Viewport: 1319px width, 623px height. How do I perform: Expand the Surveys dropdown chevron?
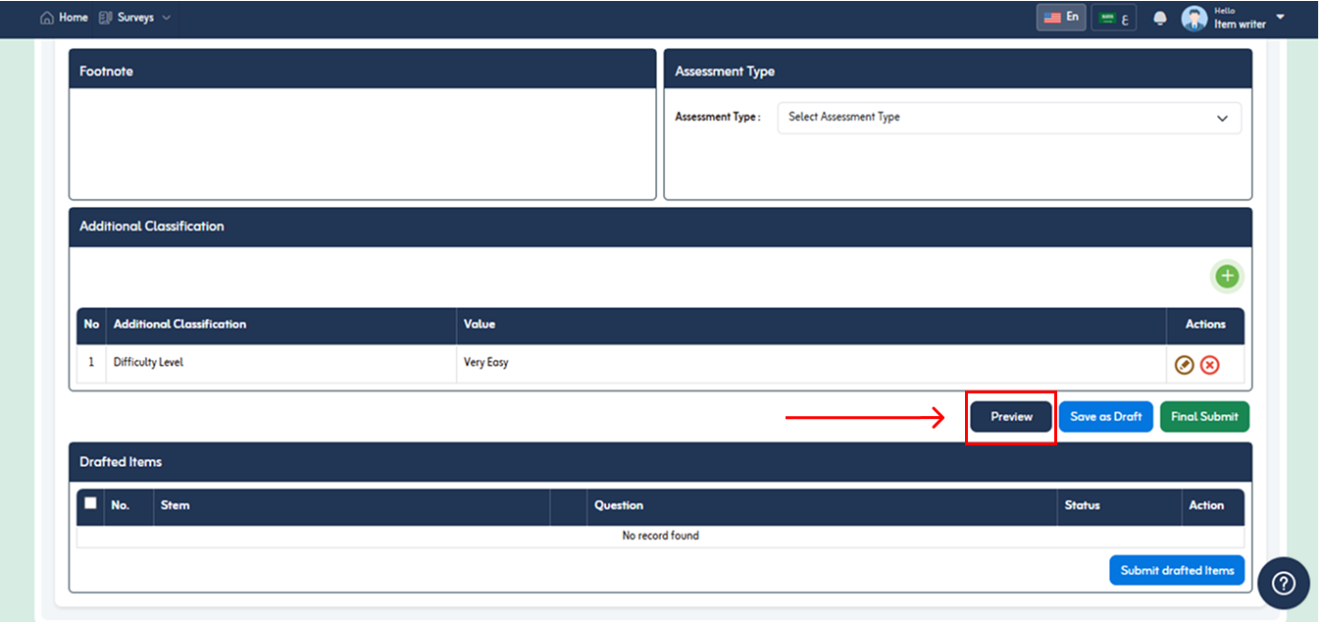(166, 18)
